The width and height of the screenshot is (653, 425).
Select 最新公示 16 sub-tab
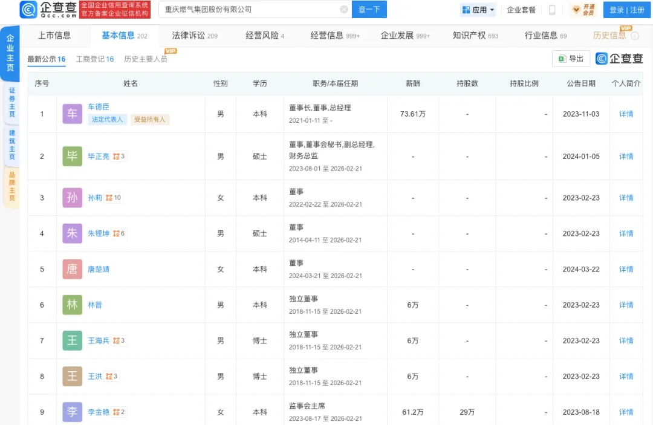coord(46,59)
